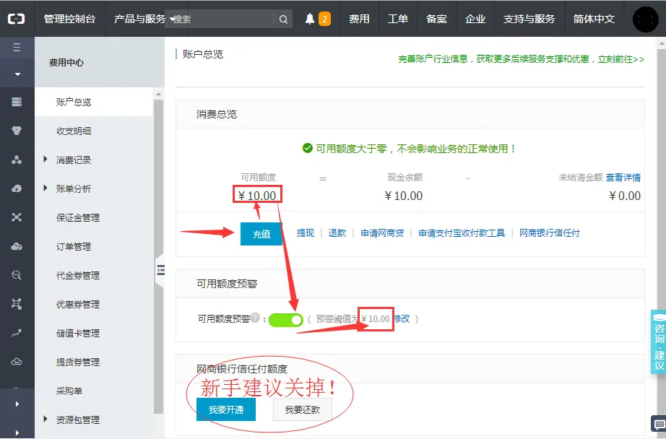Open the 费用 top menu
The width and height of the screenshot is (666, 439).
[x=359, y=19]
